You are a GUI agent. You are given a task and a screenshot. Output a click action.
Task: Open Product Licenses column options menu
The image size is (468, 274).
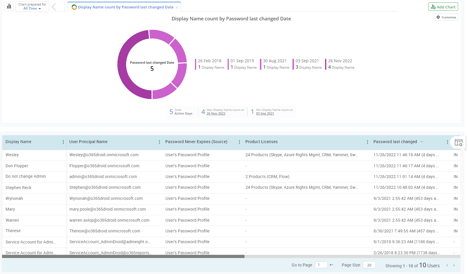367,142
